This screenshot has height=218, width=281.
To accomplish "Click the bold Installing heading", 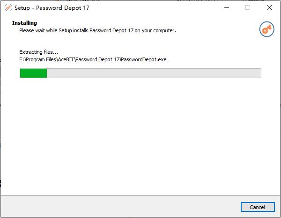I will (24, 23).
